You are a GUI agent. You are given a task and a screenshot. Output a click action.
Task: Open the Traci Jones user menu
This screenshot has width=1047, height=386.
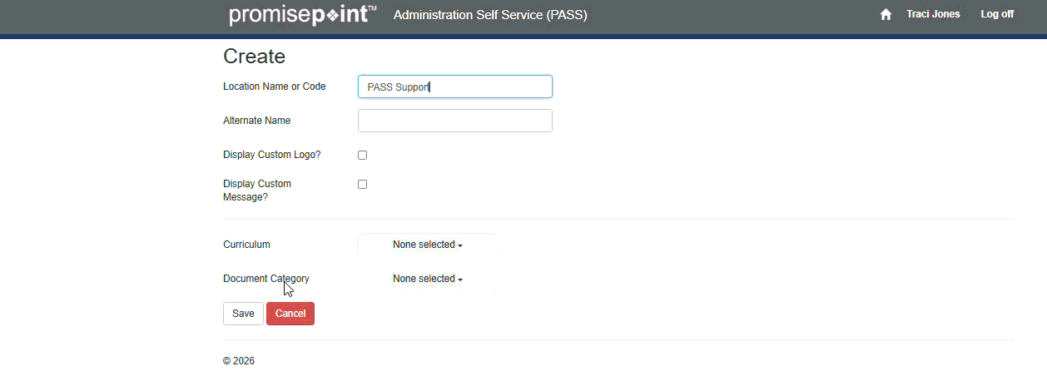click(932, 14)
